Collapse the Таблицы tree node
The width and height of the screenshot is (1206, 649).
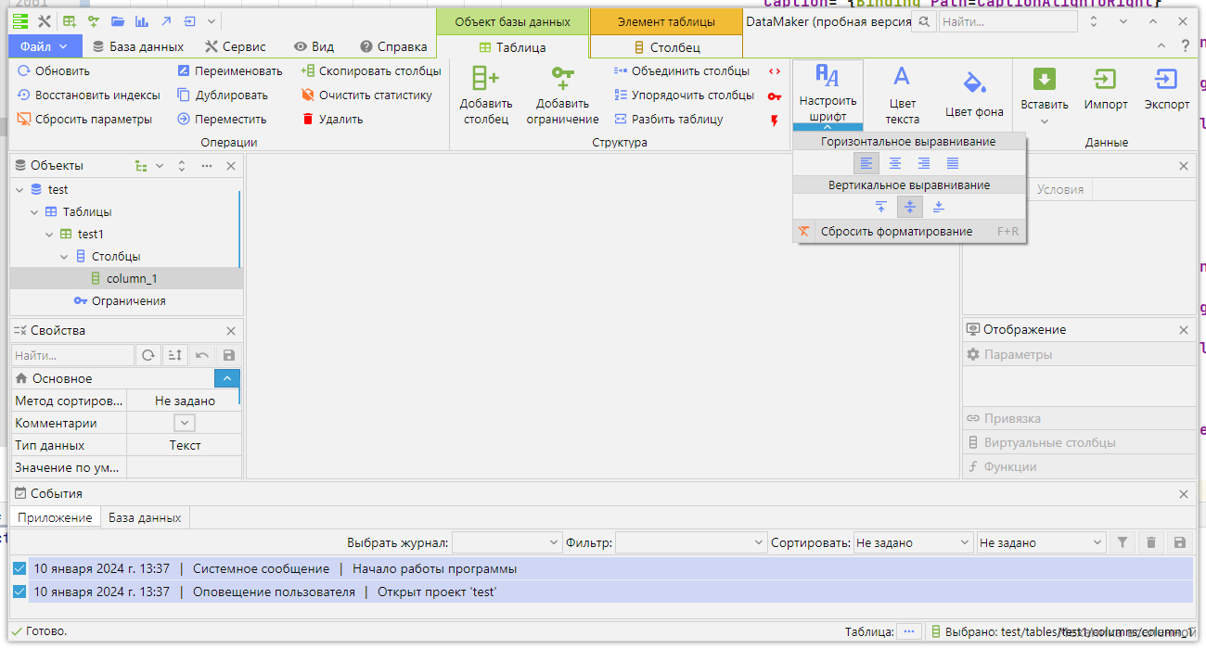tap(35, 212)
